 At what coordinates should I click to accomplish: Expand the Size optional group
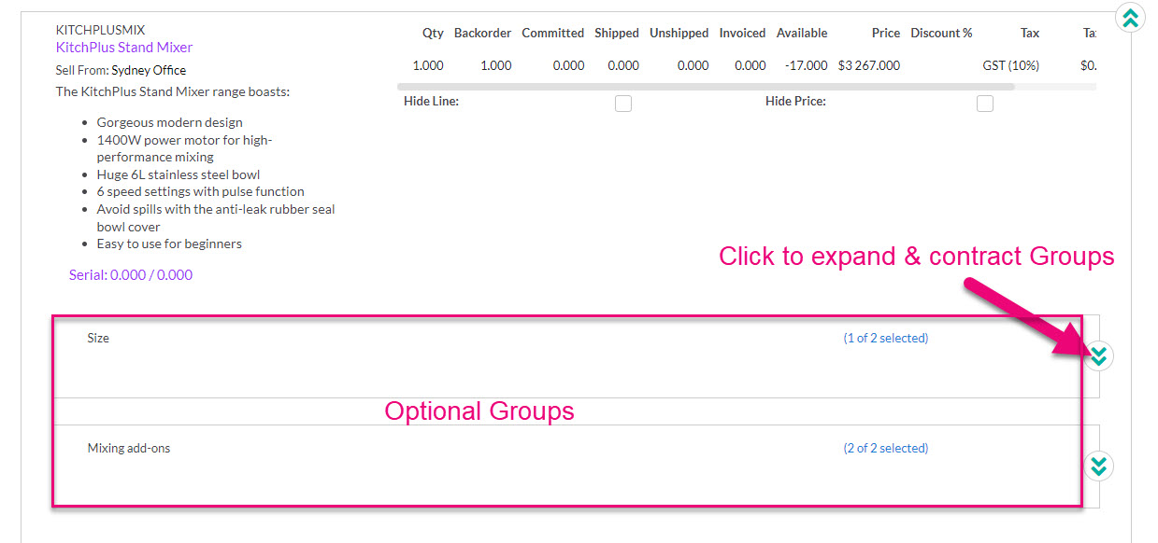coord(1099,355)
